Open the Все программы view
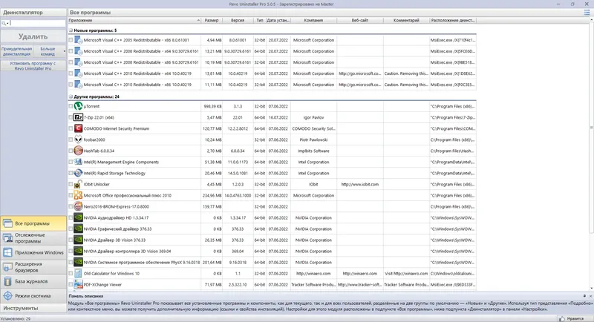The width and height of the screenshot is (594, 322). tap(33, 223)
